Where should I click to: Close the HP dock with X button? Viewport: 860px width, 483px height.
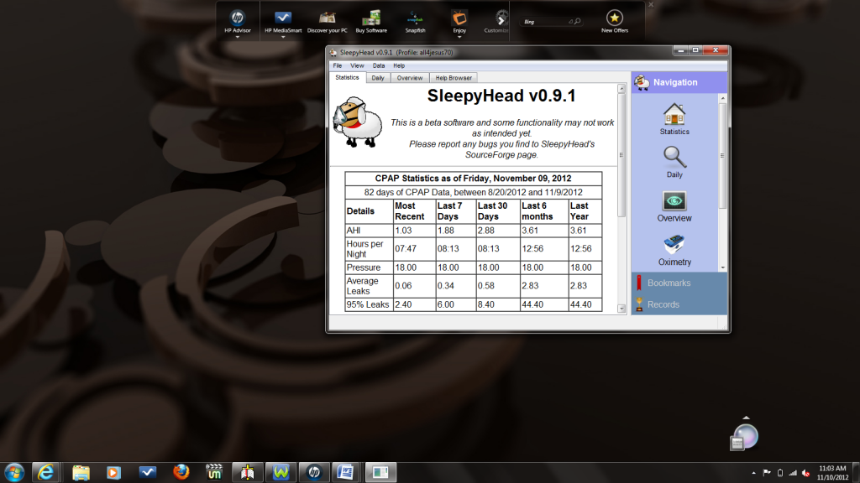click(651, 4)
